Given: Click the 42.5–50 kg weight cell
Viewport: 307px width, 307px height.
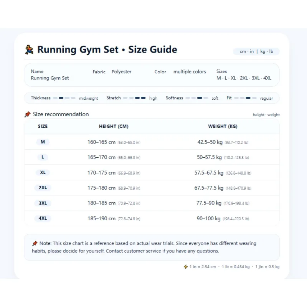Looking at the screenshot, I should [223, 142].
